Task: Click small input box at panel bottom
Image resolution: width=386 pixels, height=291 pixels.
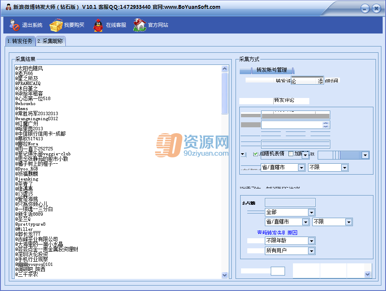Action: coord(278,271)
